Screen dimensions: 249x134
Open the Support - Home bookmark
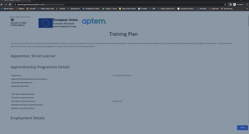(x=110, y=9)
